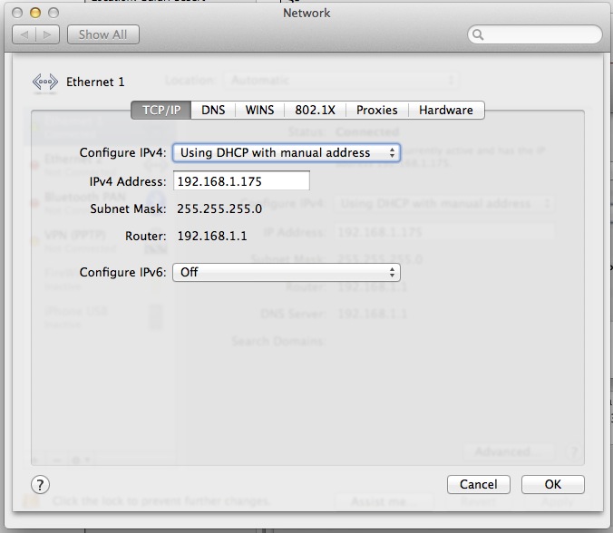Open the Proxies tab
Screen dimensions: 613x533
pos(377,110)
